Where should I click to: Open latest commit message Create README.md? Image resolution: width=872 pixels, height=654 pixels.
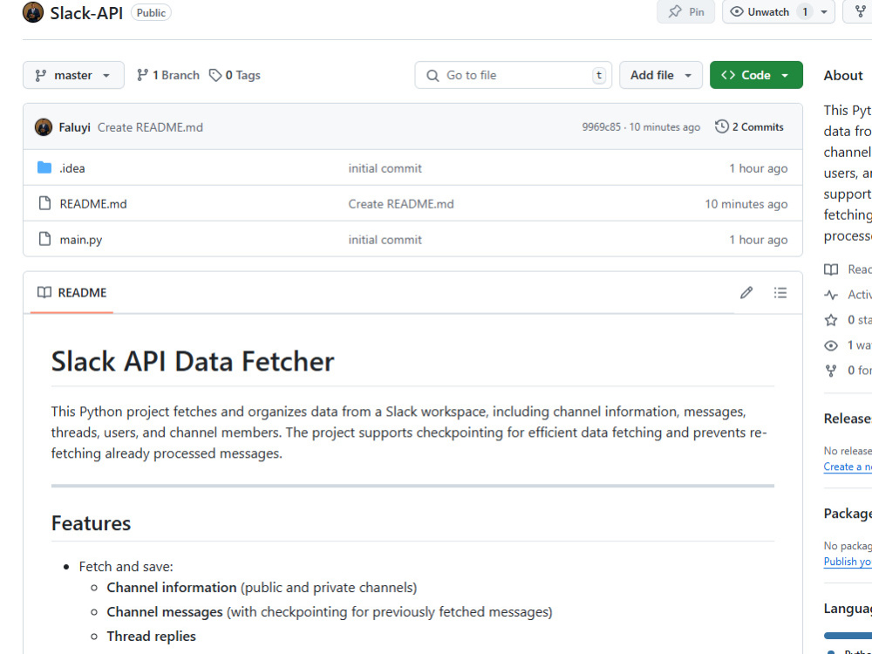150,127
